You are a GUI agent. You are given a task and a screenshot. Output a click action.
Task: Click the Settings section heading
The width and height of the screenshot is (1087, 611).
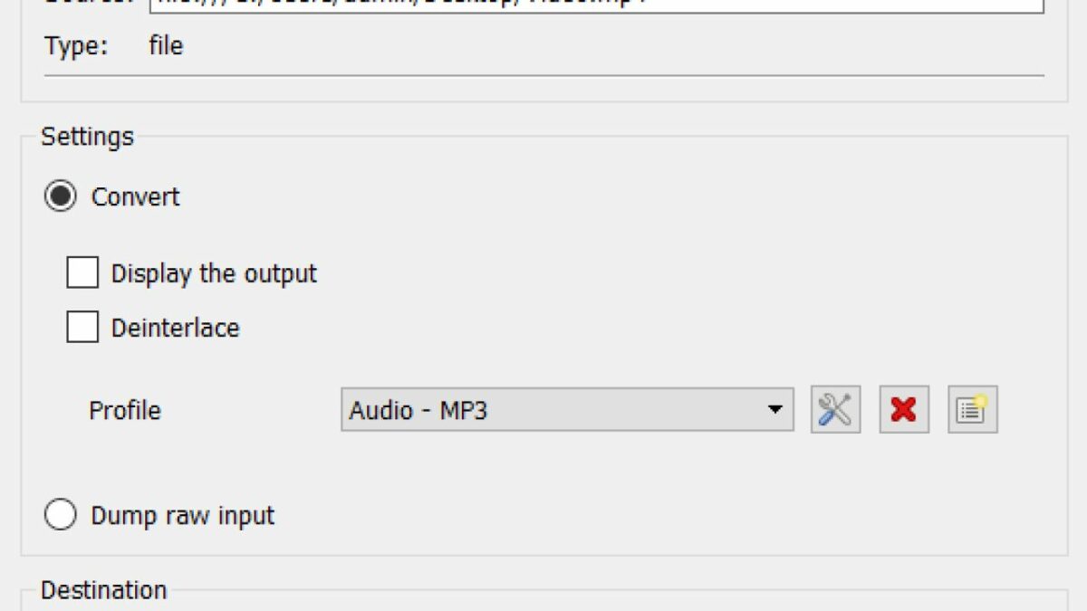coord(86,135)
